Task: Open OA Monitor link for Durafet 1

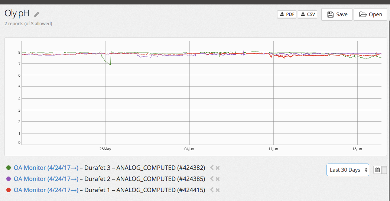Action: pyautogui.click(x=46, y=190)
